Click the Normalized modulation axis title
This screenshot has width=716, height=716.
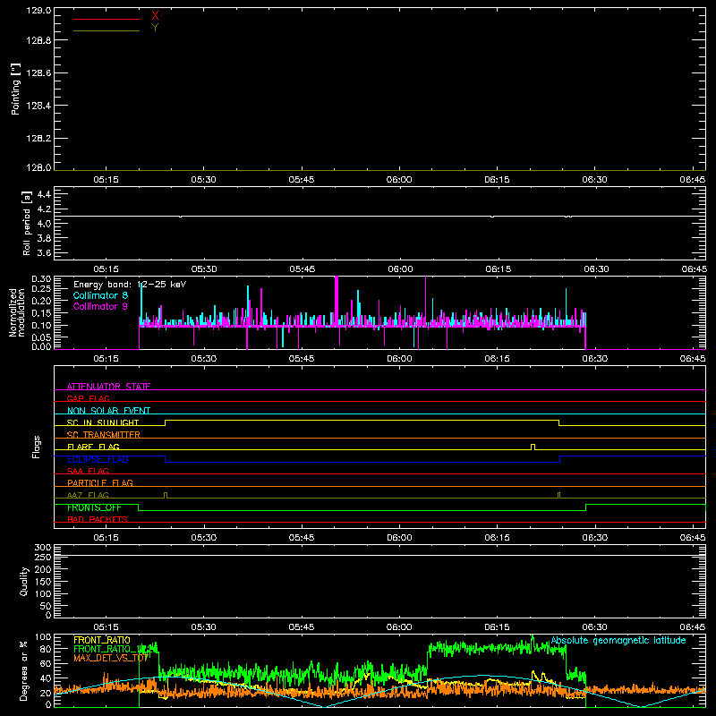coord(17,312)
